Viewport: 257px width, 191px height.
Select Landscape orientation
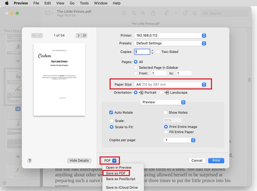point(161,93)
